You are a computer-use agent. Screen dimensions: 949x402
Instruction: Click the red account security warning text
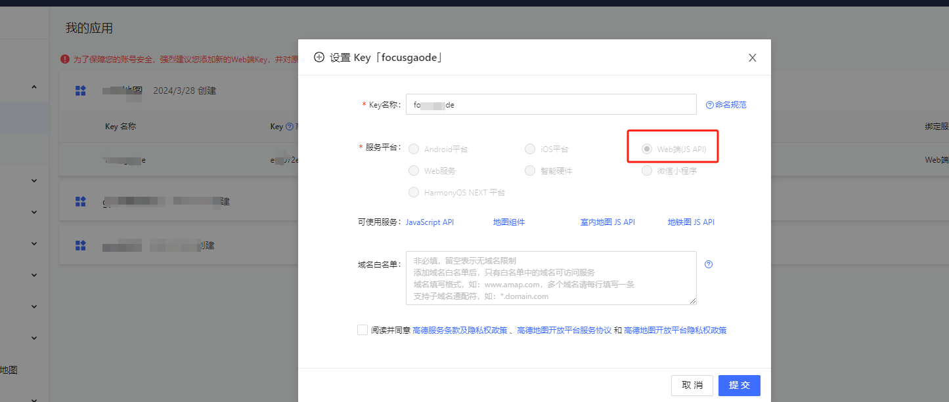point(185,59)
